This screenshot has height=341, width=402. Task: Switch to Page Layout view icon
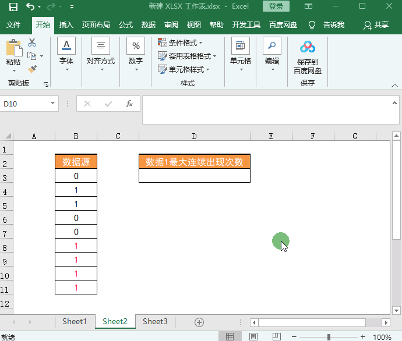[253, 337]
